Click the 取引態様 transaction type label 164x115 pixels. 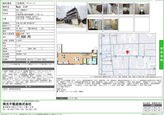click(x=147, y=103)
